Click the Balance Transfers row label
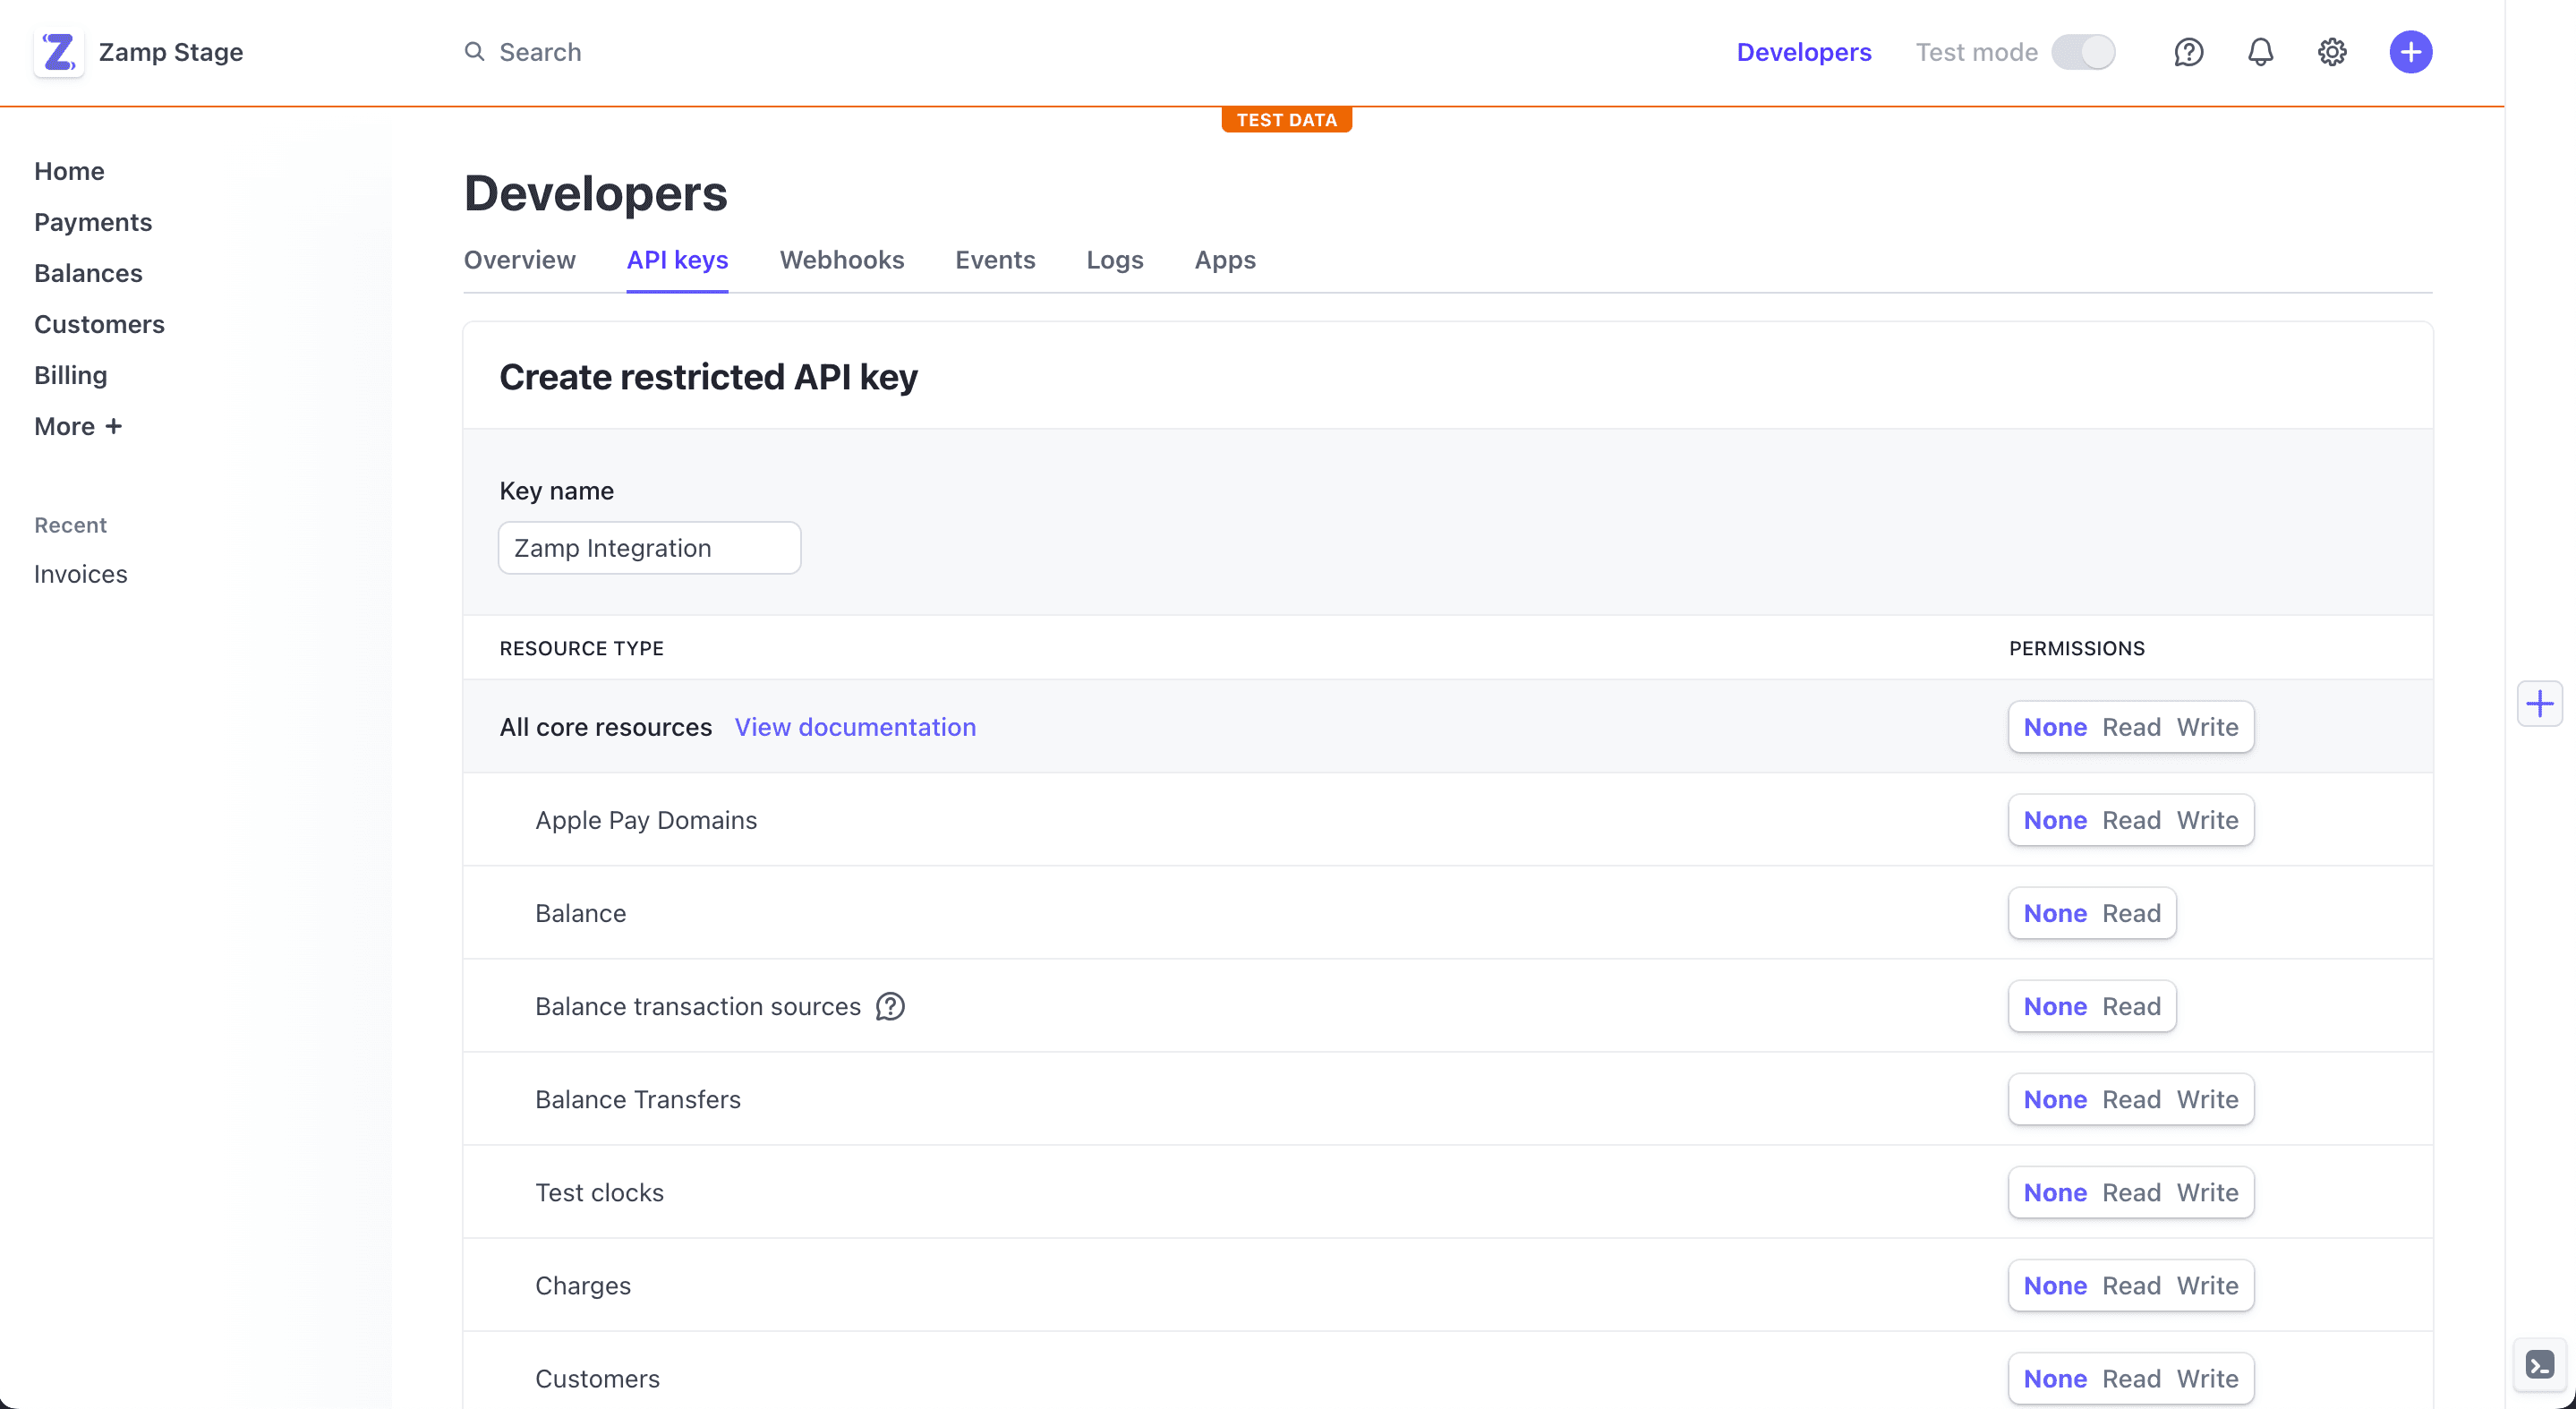2576x1409 pixels. (x=637, y=1099)
